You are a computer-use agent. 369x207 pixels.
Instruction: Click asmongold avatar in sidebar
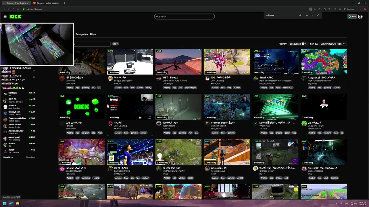5,138
